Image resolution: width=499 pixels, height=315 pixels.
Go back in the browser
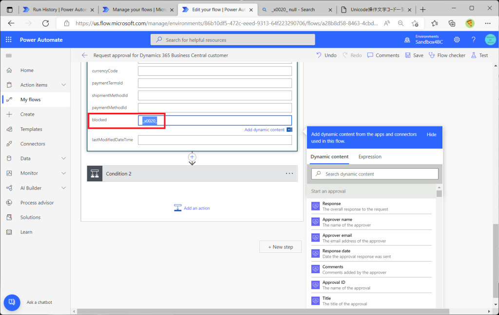point(11,23)
